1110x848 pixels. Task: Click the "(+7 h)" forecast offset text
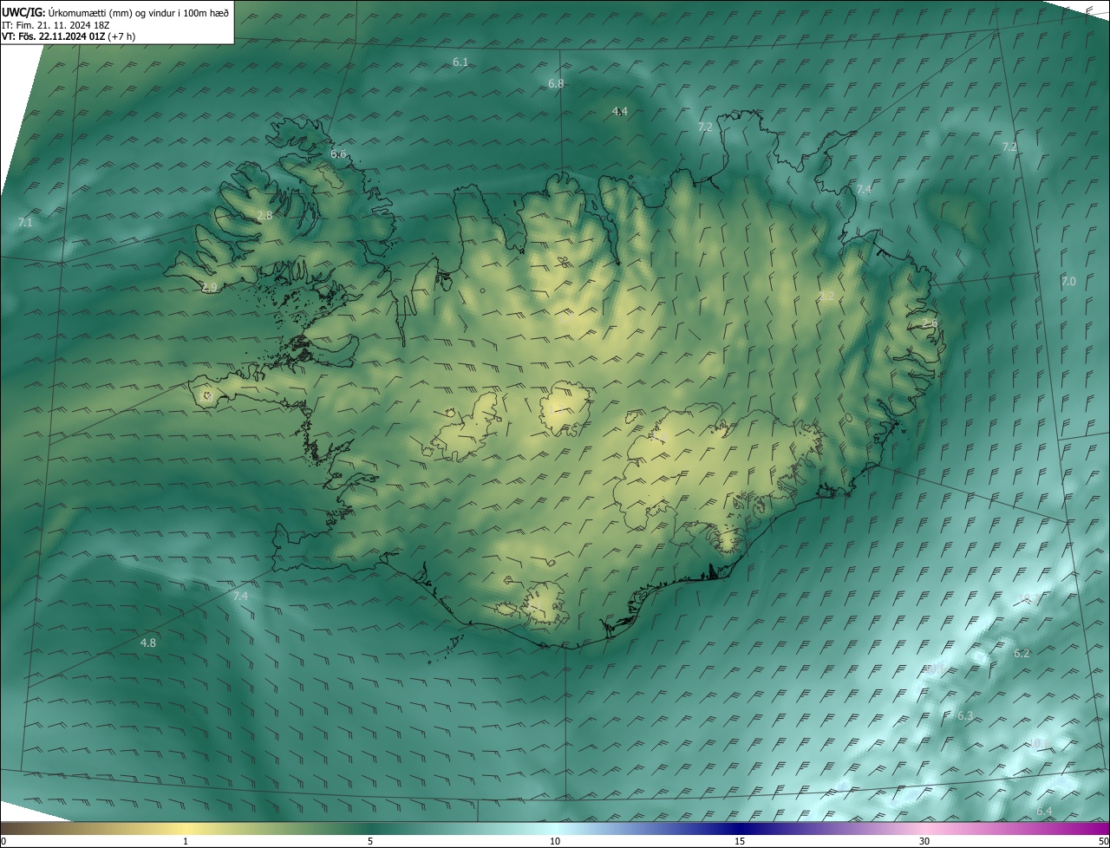point(121,36)
